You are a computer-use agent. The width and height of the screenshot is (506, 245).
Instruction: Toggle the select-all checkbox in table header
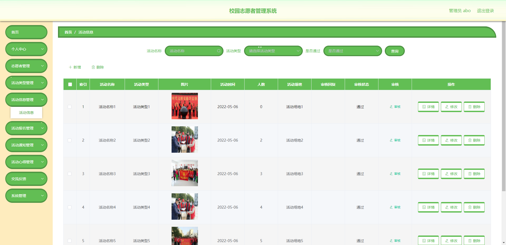point(70,84)
